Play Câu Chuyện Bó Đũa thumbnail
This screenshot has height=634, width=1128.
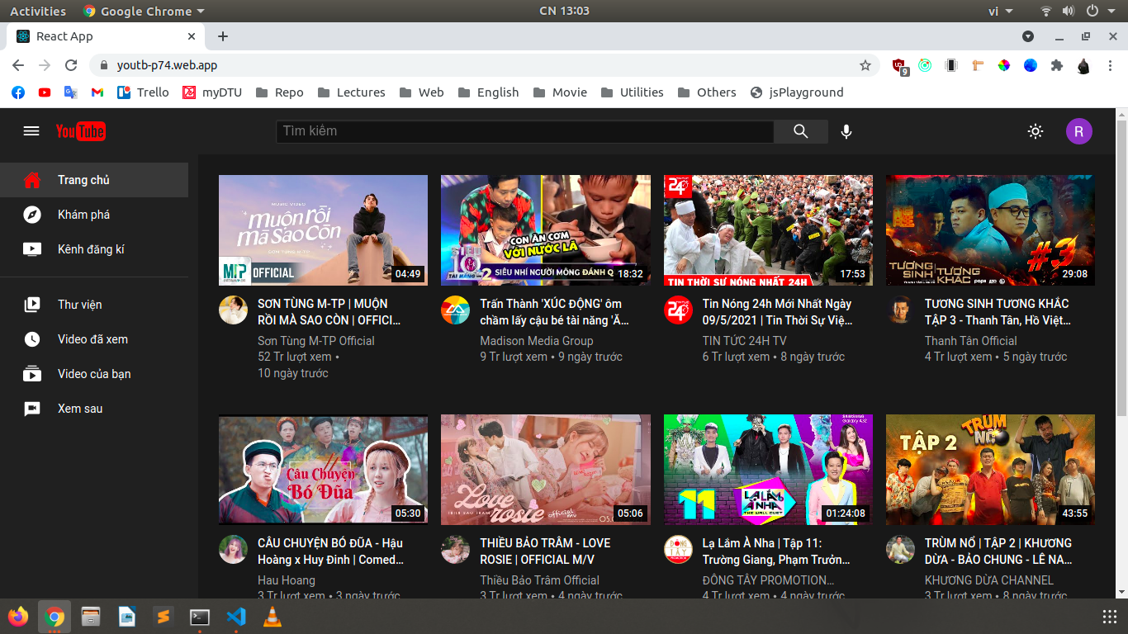[323, 470]
